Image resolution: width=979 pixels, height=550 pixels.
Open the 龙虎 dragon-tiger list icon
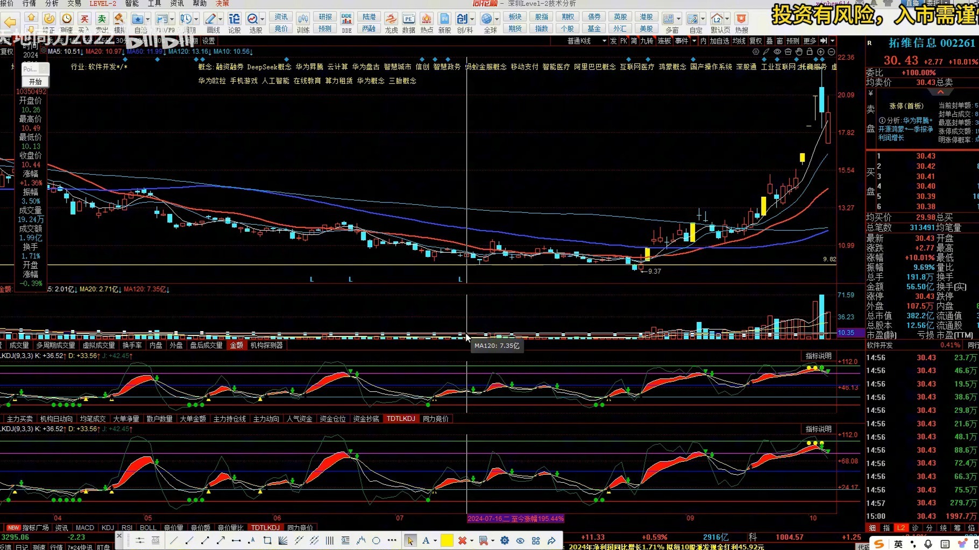(391, 19)
